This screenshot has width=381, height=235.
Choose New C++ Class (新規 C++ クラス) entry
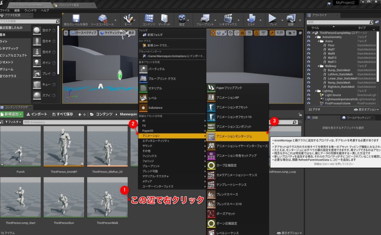pos(172,45)
